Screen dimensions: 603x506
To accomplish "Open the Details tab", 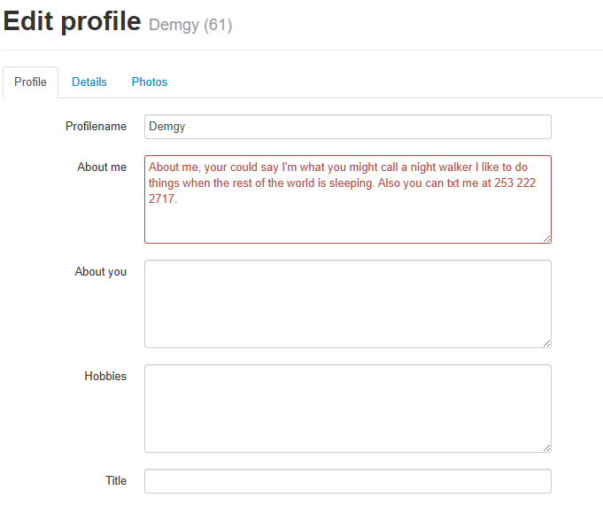I will pyautogui.click(x=89, y=82).
